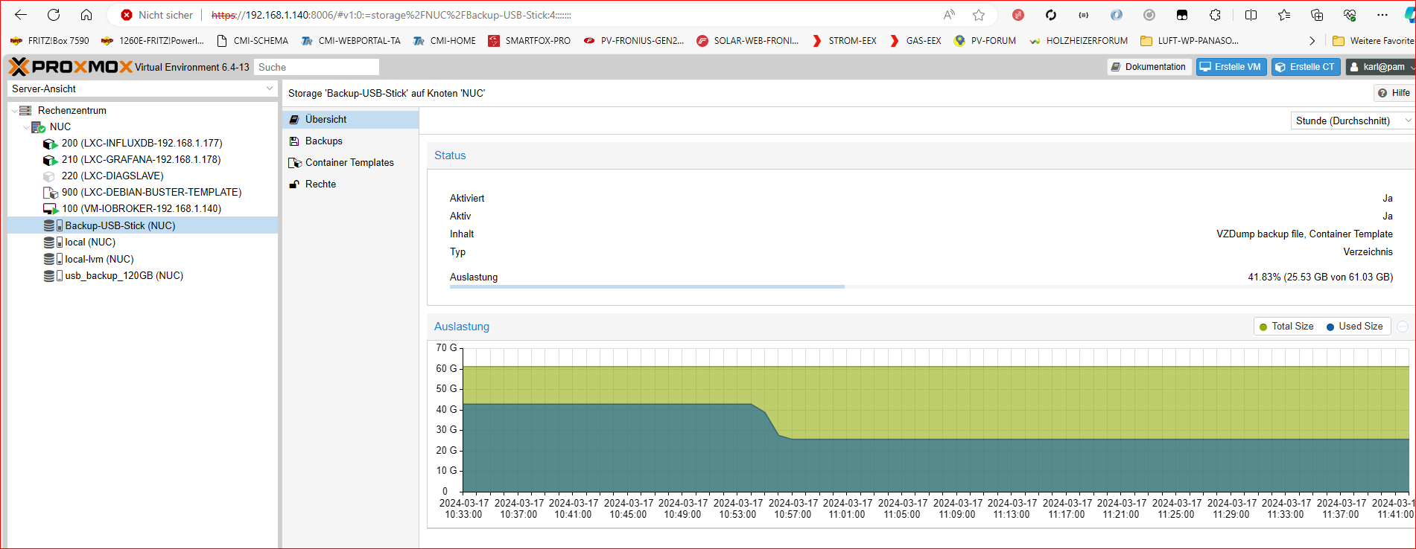Click the Rechte unlock icon
1416x549 pixels.
(295, 184)
